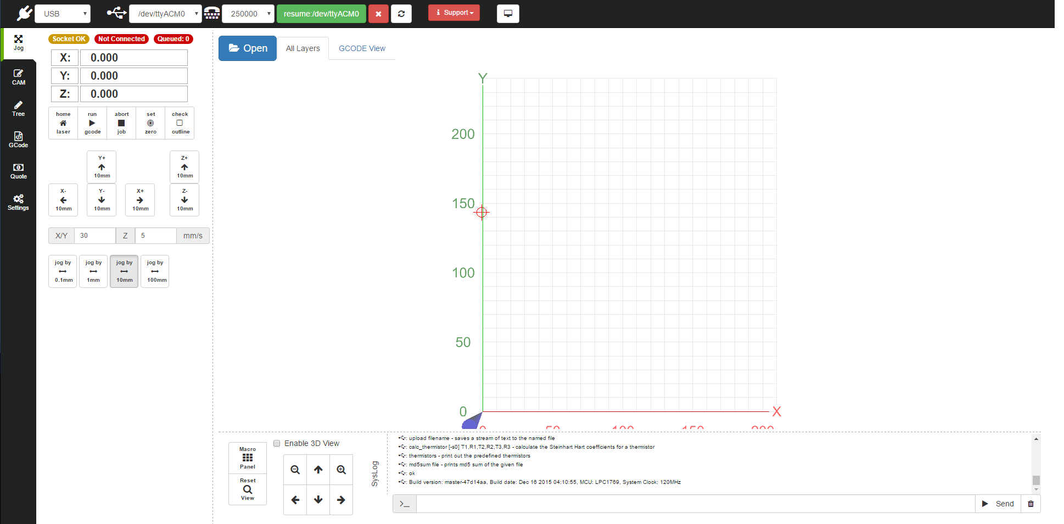This screenshot has height=524, width=1064.
Task: Click the home laser button
Action: pyautogui.click(x=63, y=123)
